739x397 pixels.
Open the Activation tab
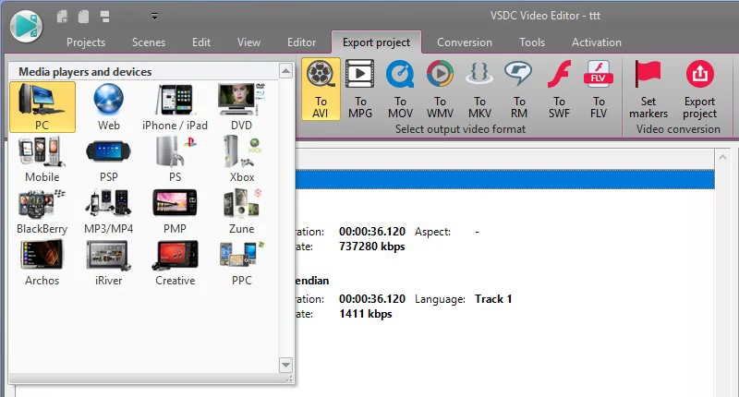tap(596, 42)
